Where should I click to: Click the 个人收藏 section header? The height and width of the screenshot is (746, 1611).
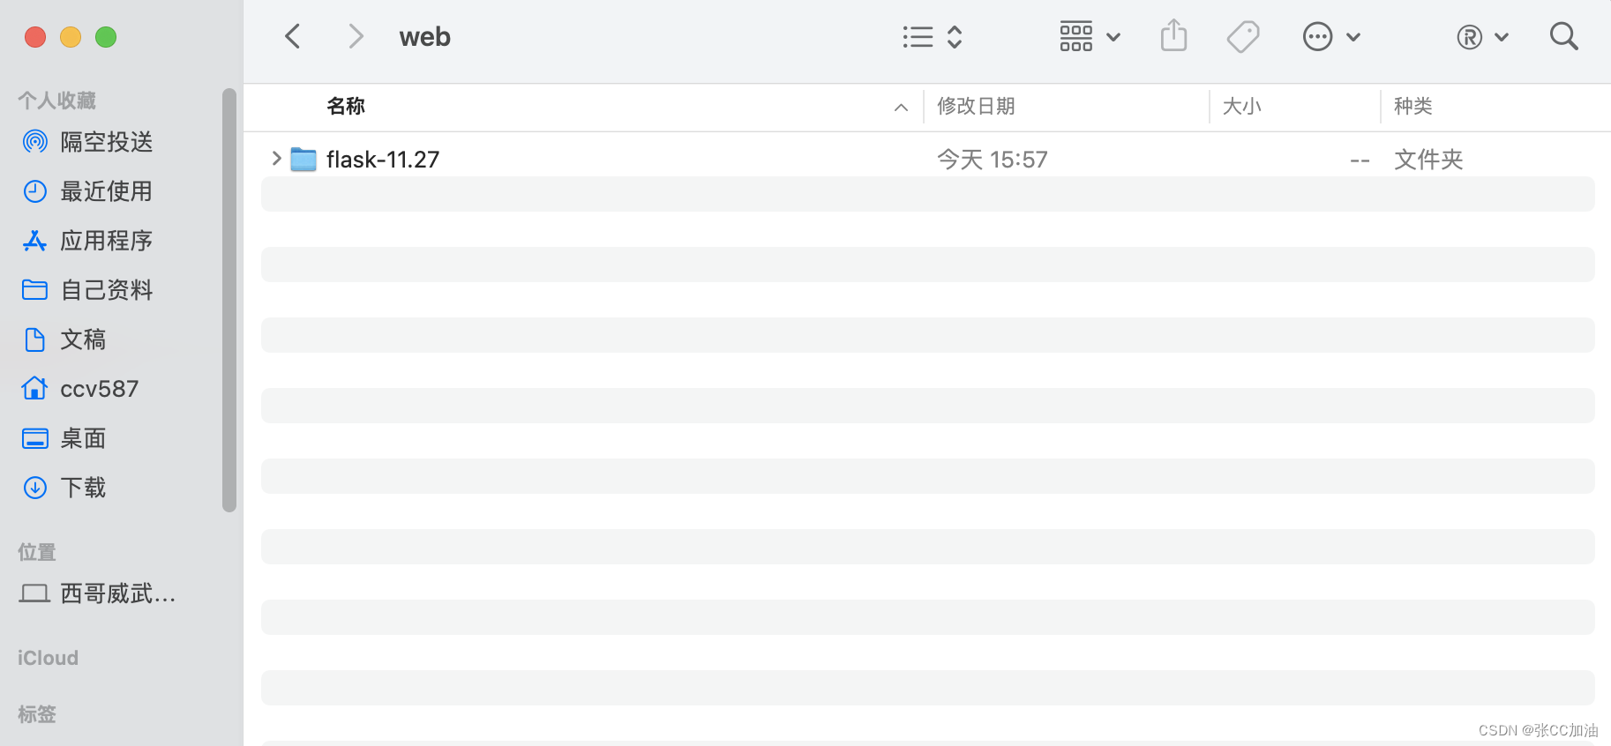coord(57,101)
